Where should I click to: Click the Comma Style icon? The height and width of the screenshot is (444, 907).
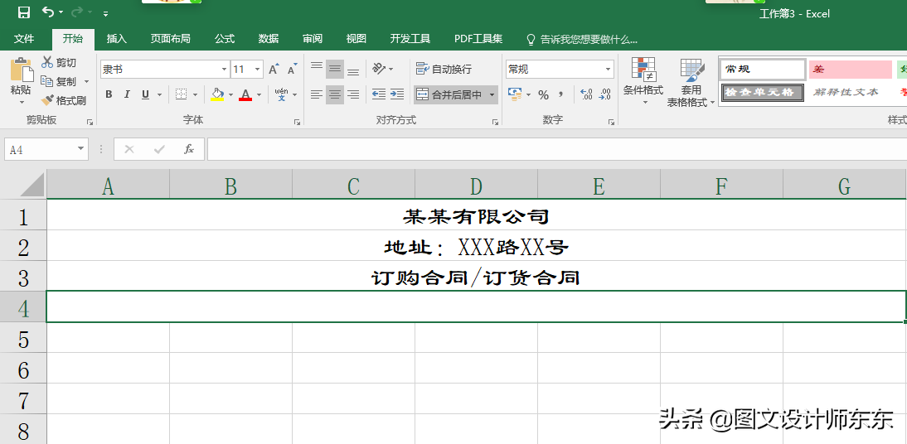coord(560,94)
